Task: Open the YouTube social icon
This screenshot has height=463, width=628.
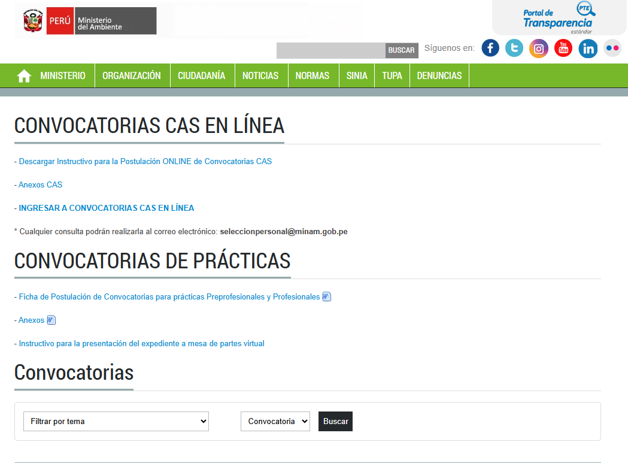Action: pyautogui.click(x=563, y=49)
